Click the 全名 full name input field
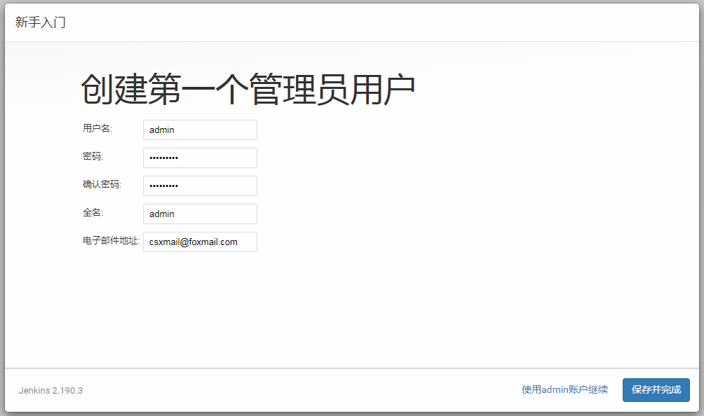Screen dimensions: 704x416 click(x=200, y=214)
